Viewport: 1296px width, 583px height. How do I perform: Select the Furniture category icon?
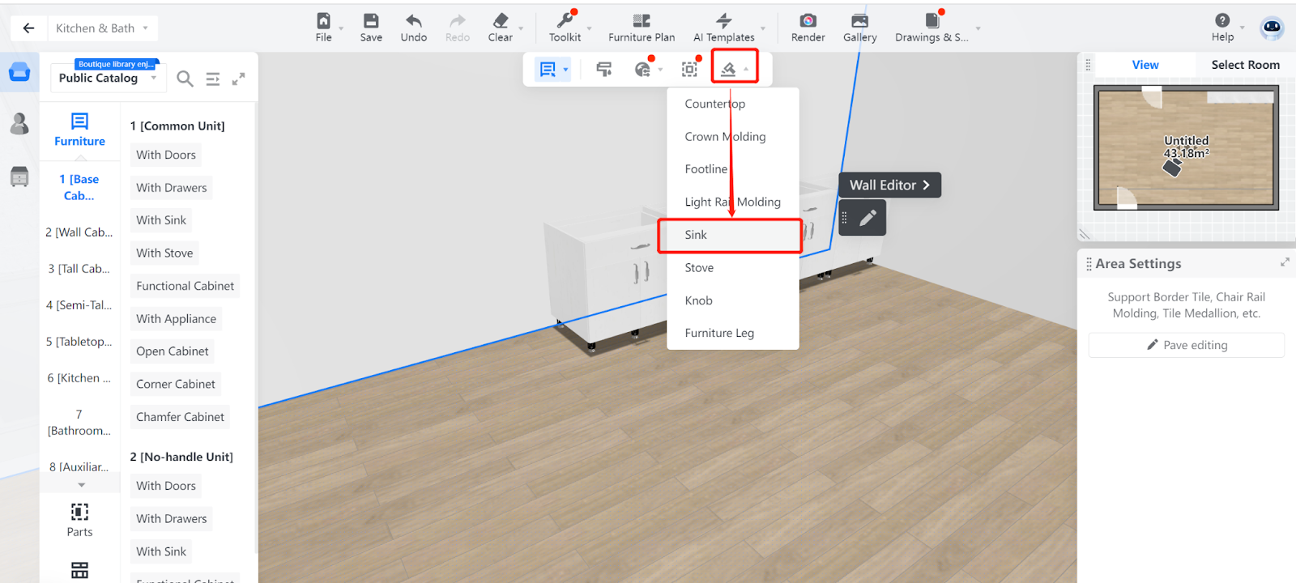click(x=79, y=121)
